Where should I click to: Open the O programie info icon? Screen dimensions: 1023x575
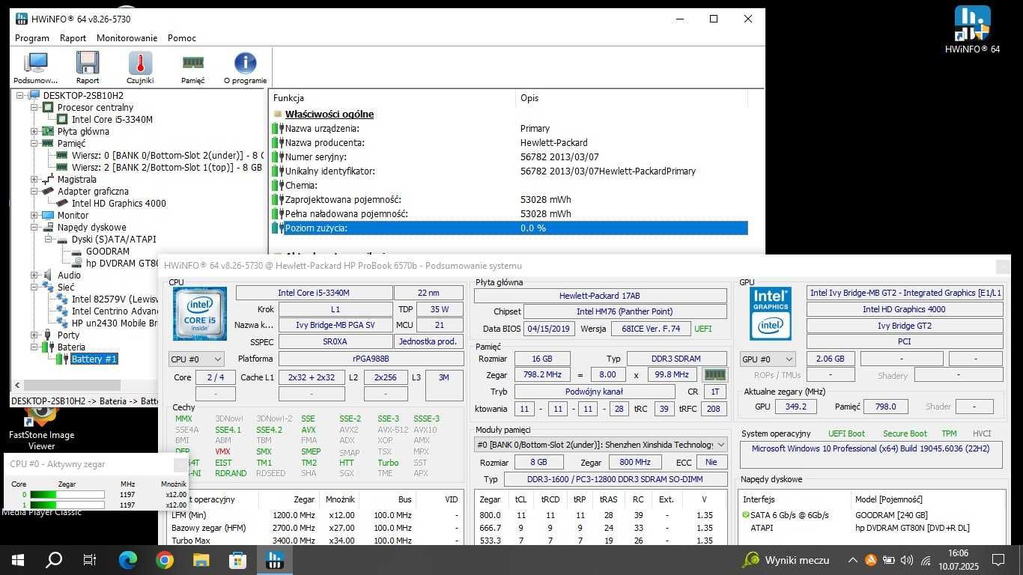pyautogui.click(x=245, y=67)
